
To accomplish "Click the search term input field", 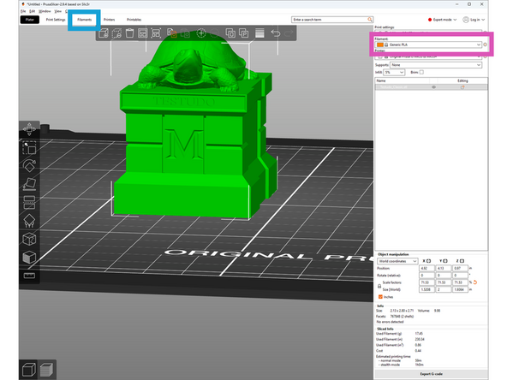I will (329, 20).
